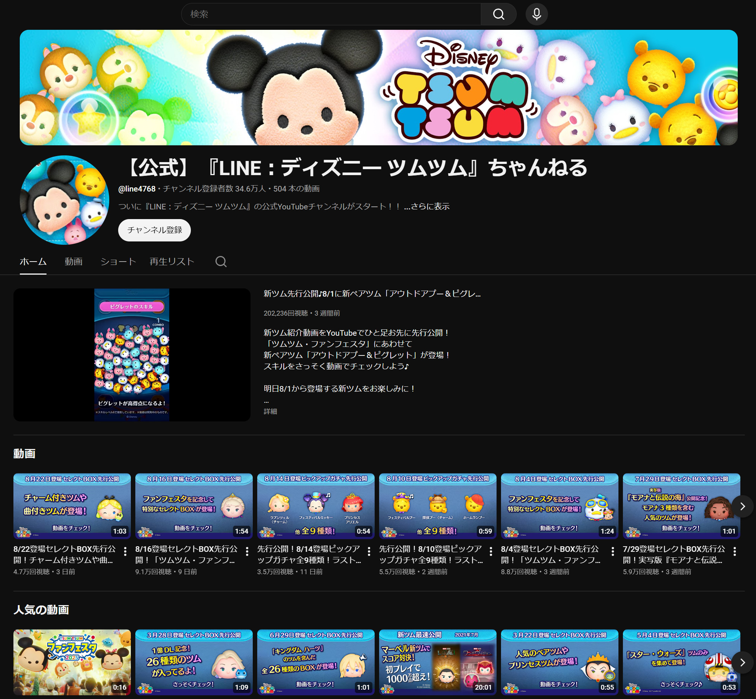
Task: Click 5.9万回視聴・3 週間前 stats text
Action: coord(657,572)
